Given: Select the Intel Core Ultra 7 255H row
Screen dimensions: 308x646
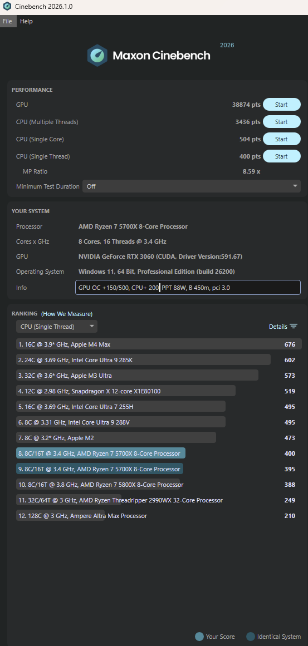Looking at the screenshot, I should click(159, 407).
